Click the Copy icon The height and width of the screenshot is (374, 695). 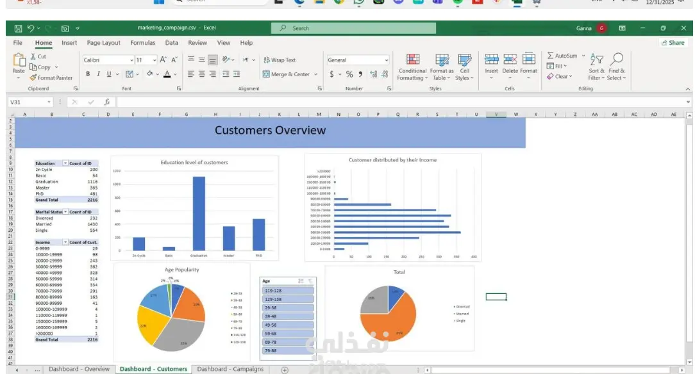33,67
